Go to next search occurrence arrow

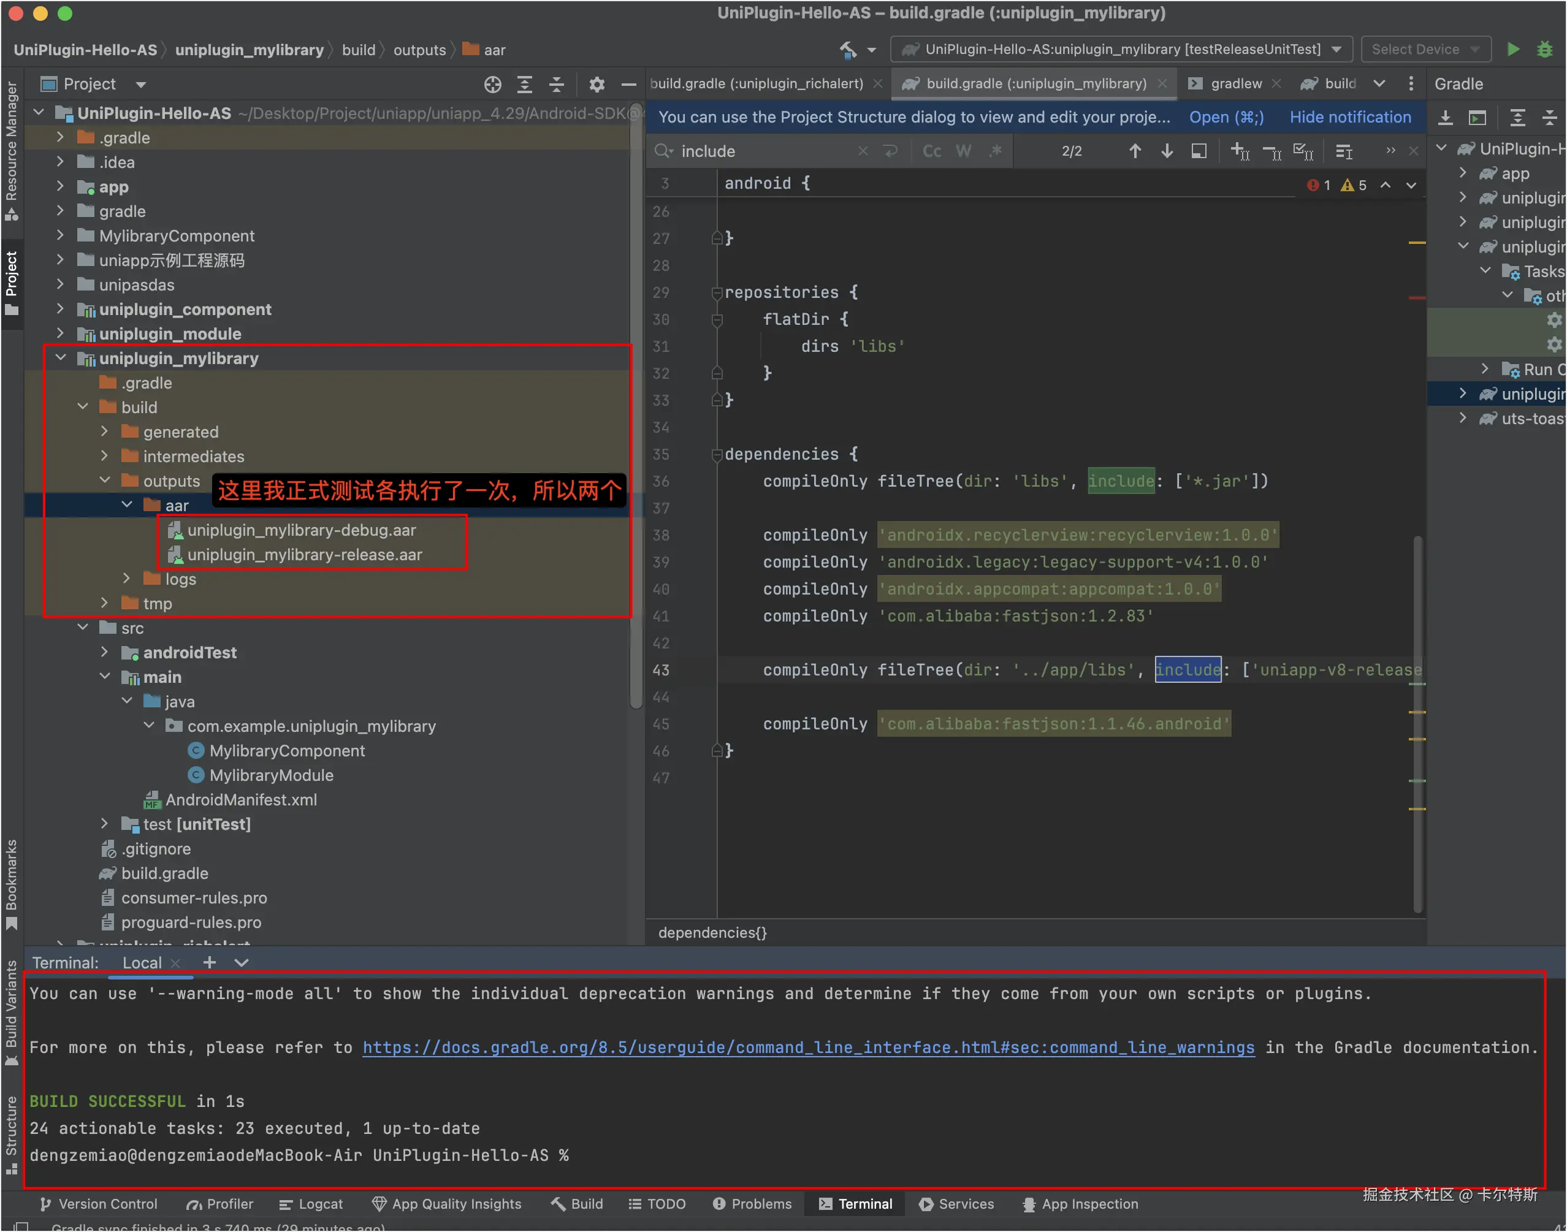coord(1167,151)
